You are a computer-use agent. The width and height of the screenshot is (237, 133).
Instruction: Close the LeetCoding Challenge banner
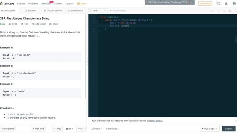point(192,2)
